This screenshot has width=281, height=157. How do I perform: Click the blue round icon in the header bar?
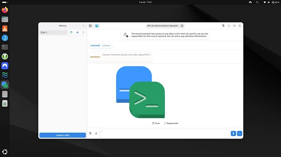[97, 25]
